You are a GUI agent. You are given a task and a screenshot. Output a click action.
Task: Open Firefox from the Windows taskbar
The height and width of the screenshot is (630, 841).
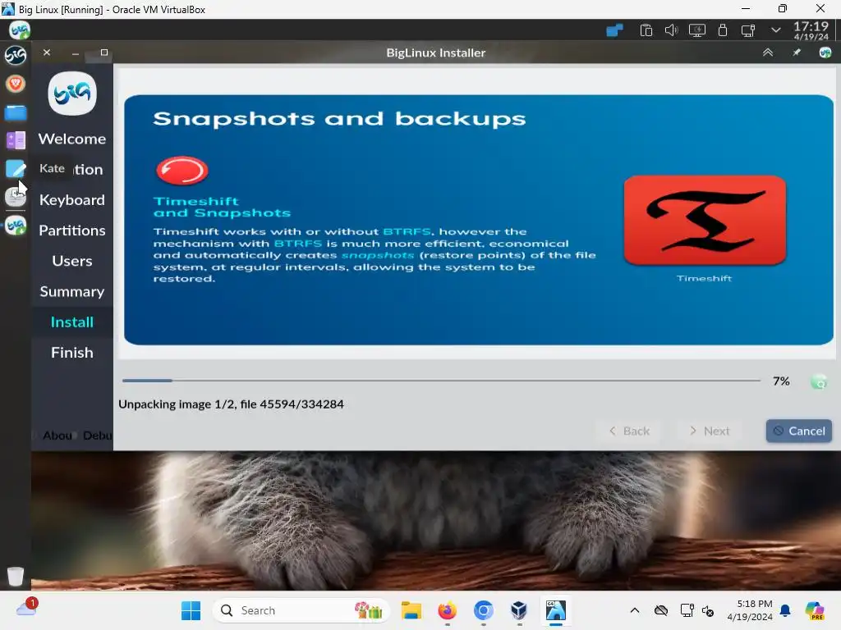(x=447, y=610)
